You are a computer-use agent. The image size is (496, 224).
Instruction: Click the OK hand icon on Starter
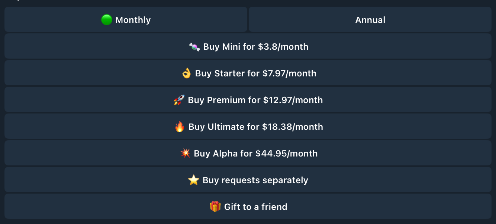[187, 73]
